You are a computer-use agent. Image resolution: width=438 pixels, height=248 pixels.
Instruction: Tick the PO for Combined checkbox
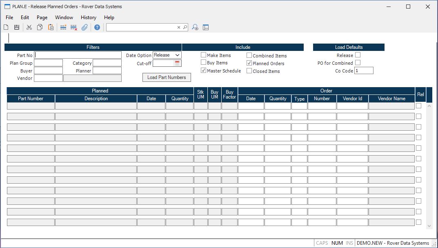[358, 63]
